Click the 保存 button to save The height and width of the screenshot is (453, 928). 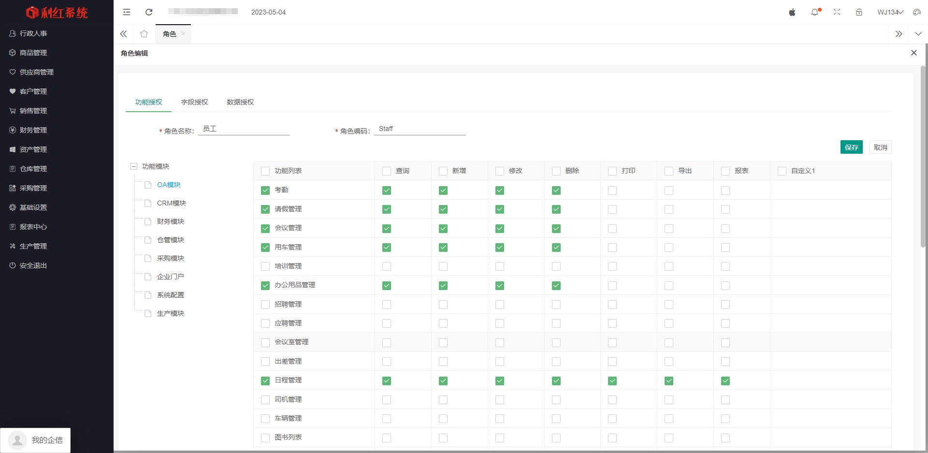[x=851, y=147]
